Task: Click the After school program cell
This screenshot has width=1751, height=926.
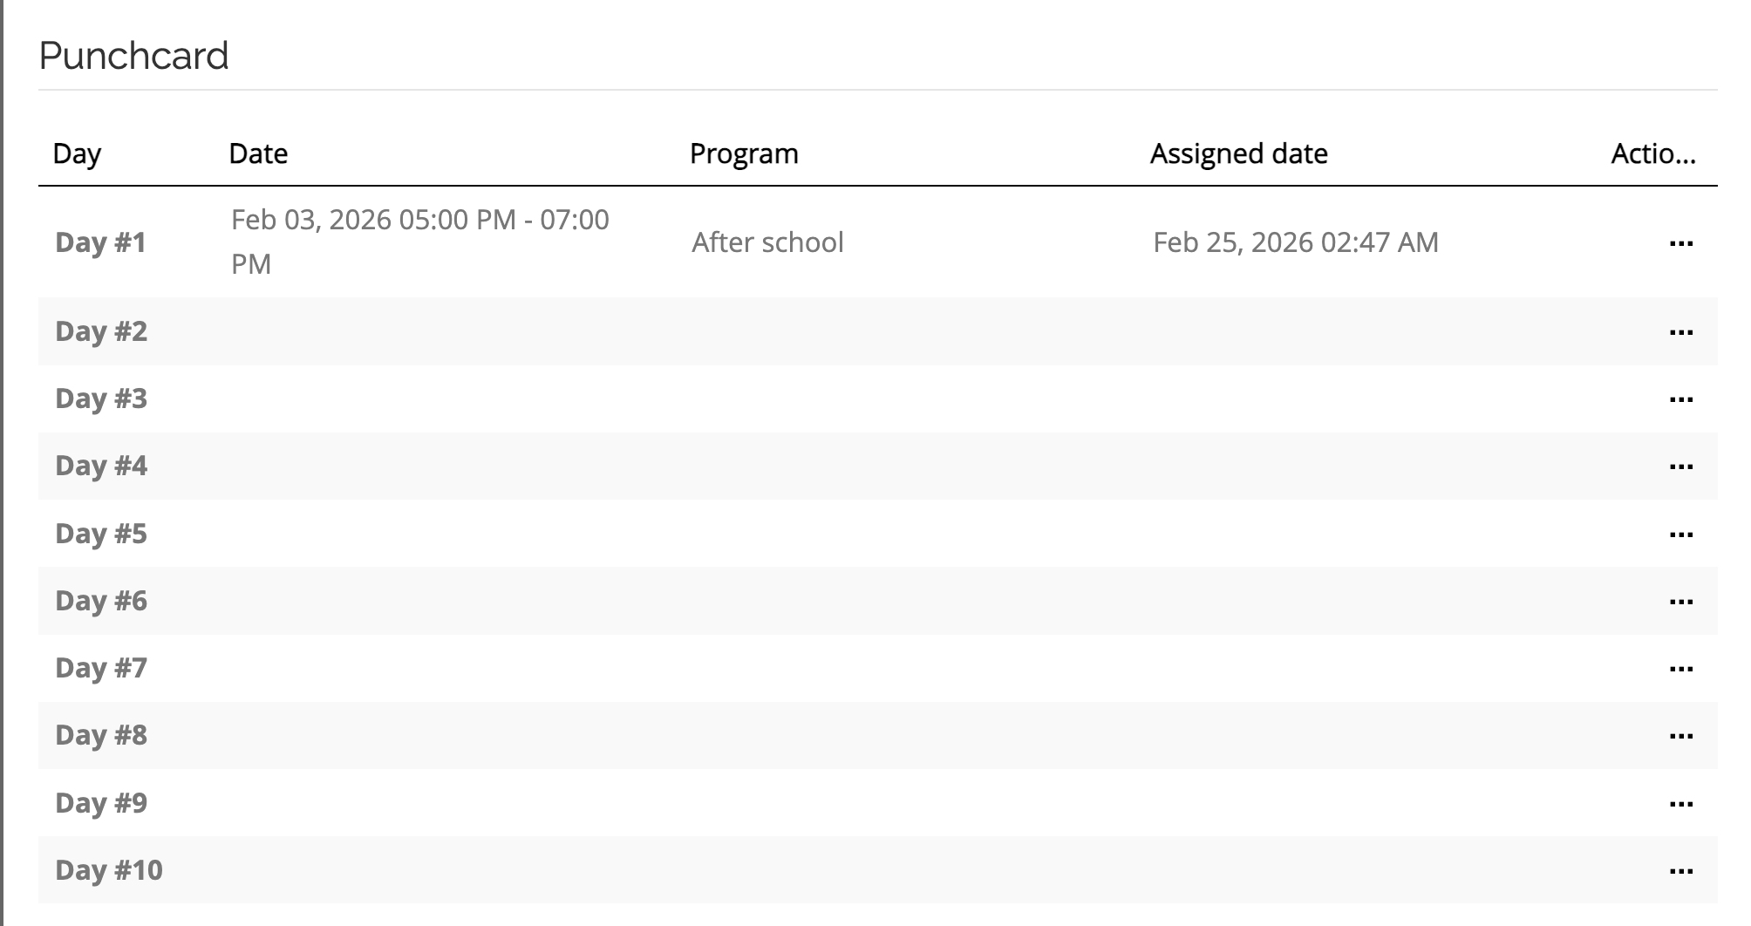Action: (767, 242)
